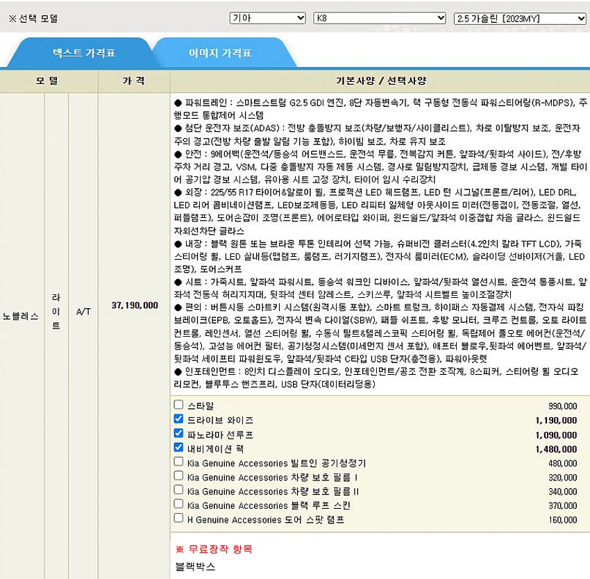Open the 2.5 가솔린 [2023MY] dropdown
The height and width of the screenshot is (579, 590).
521,18
